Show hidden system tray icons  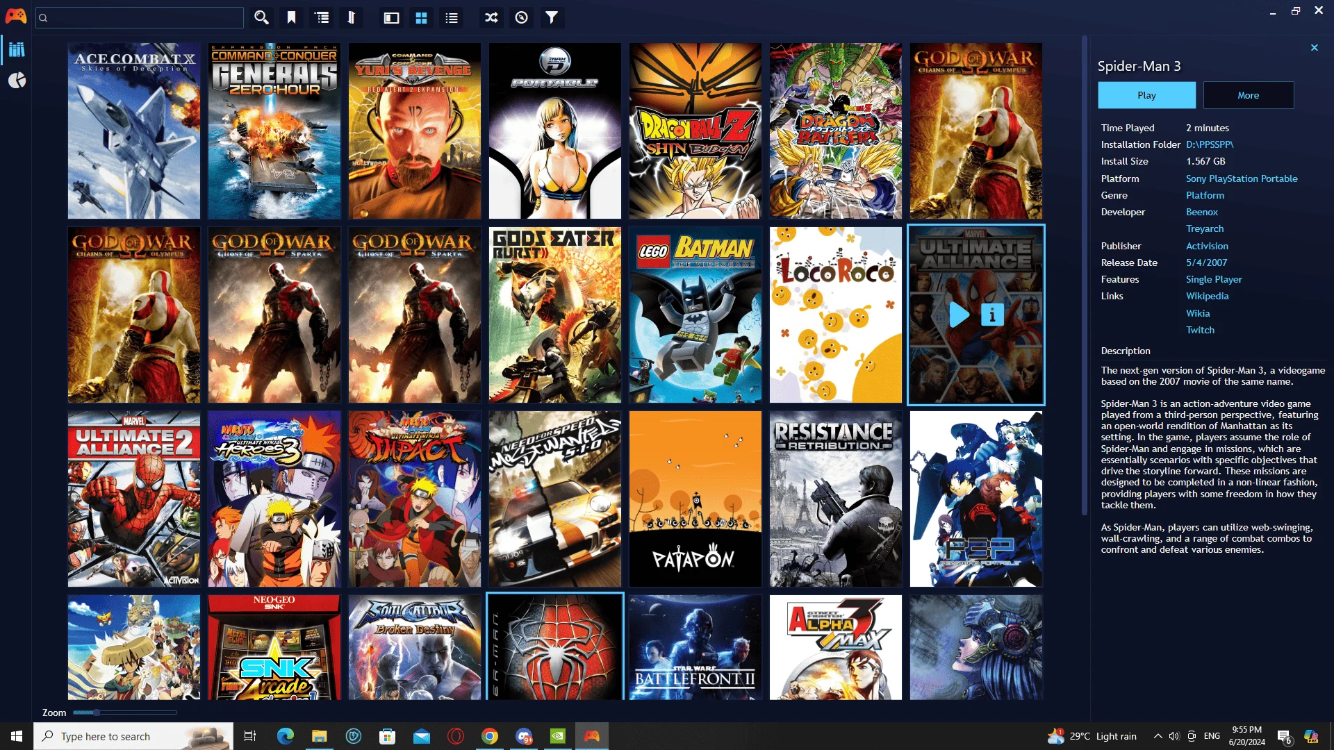[1158, 736]
